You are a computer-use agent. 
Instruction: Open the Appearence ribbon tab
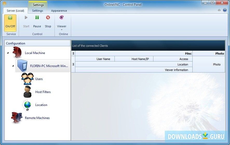point(59,11)
